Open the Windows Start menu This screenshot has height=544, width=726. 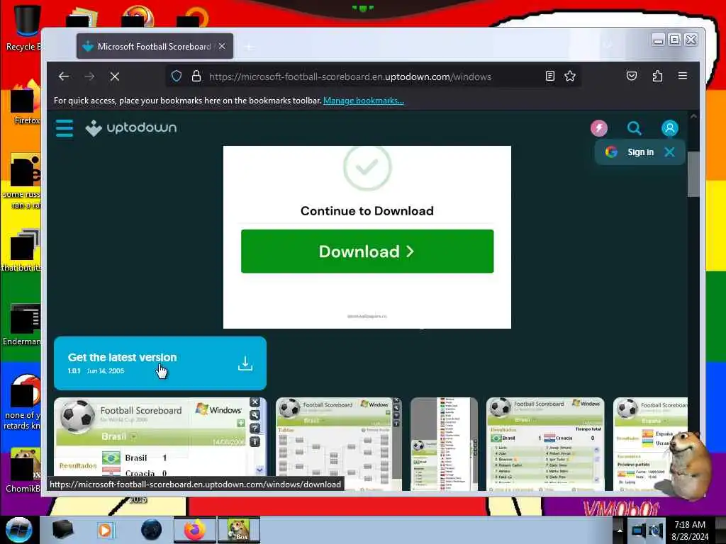click(19, 530)
